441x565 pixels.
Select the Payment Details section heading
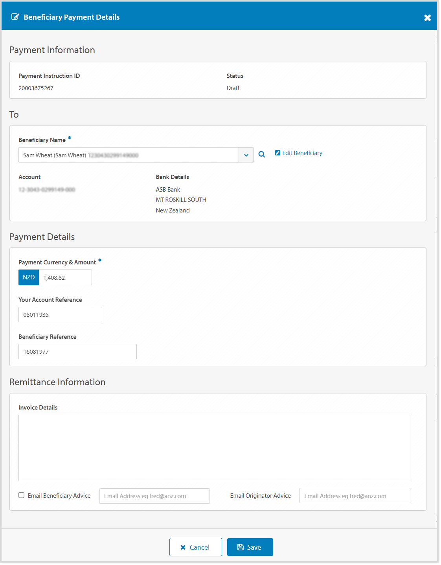[42, 237]
